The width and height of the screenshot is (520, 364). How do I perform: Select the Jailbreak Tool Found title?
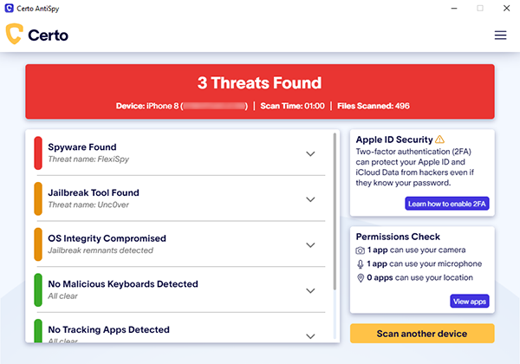pos(94,192)
